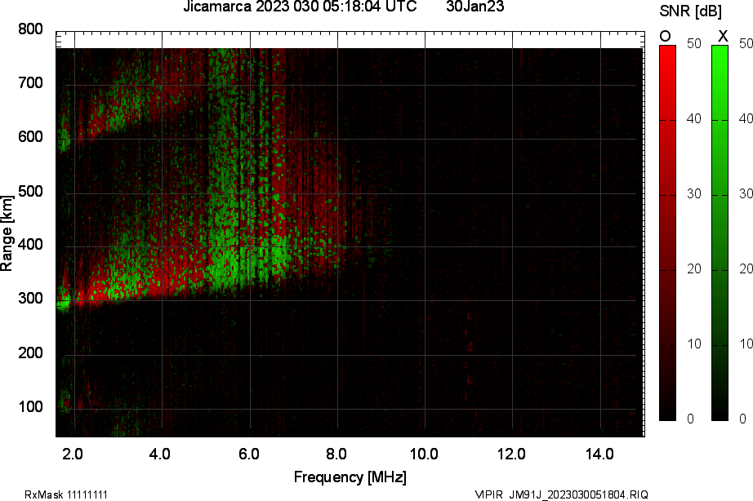Click the 600 range axis tick label

[x=30, y=137]
